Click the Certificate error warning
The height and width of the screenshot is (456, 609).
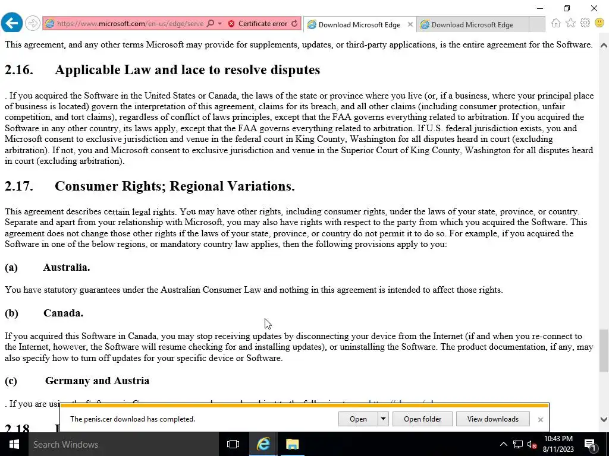click(x=258, y=24)
